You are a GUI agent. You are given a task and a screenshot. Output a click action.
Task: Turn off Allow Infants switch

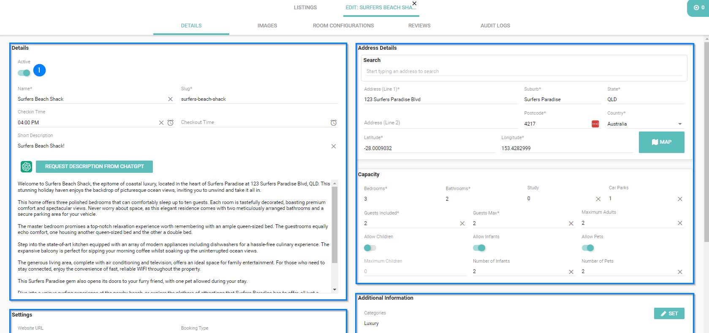pyautogui.click(x=479, y=248)
